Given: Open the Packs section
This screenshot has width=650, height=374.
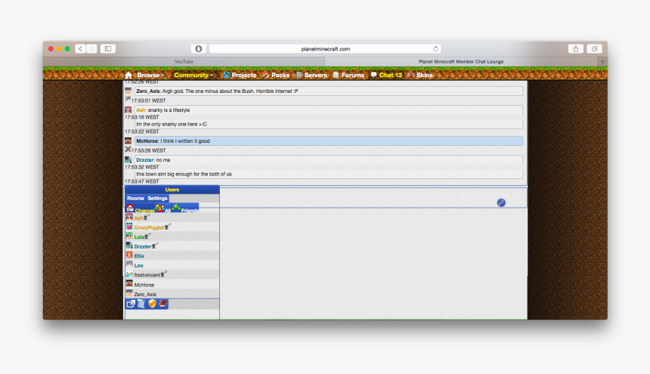Looking at the screenshot, I should pos(276,75).
